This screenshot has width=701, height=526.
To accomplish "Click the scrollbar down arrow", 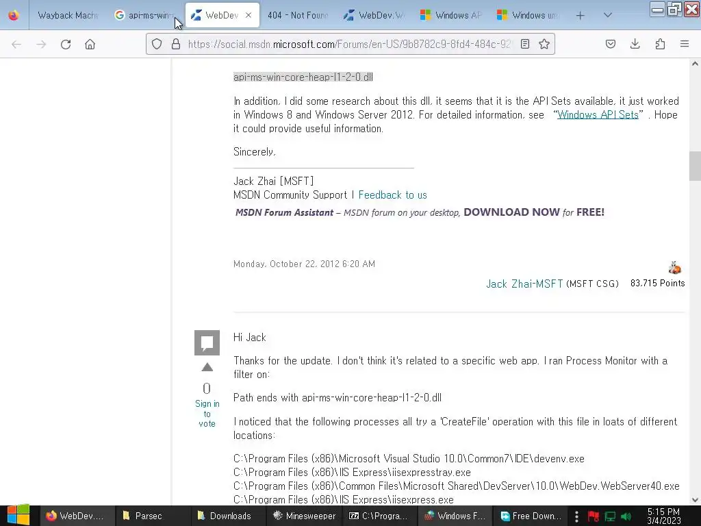I will pyautogui.click(x=695, y=500).
